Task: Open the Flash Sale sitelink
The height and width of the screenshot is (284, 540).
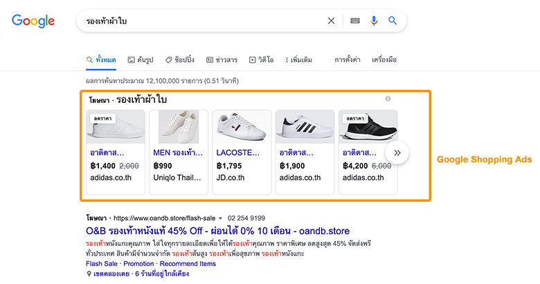Action: click(102, 264)
